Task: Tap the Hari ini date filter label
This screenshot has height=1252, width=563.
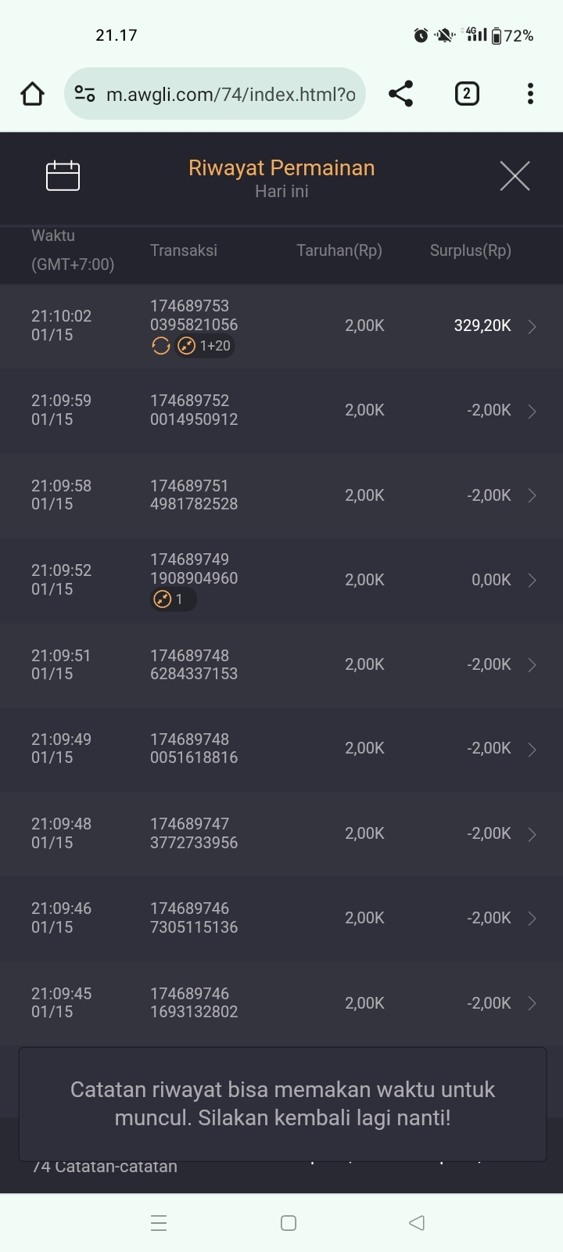Action: coord(281,192)
